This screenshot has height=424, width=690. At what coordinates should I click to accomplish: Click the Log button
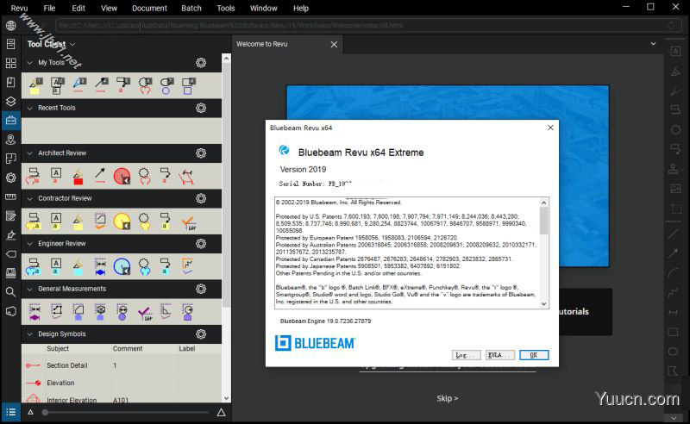click(466, 355)
